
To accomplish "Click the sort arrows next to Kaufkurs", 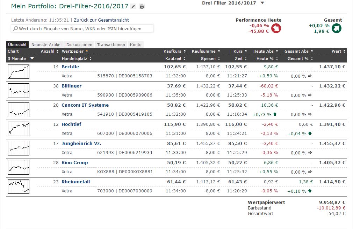I will 185,51.
